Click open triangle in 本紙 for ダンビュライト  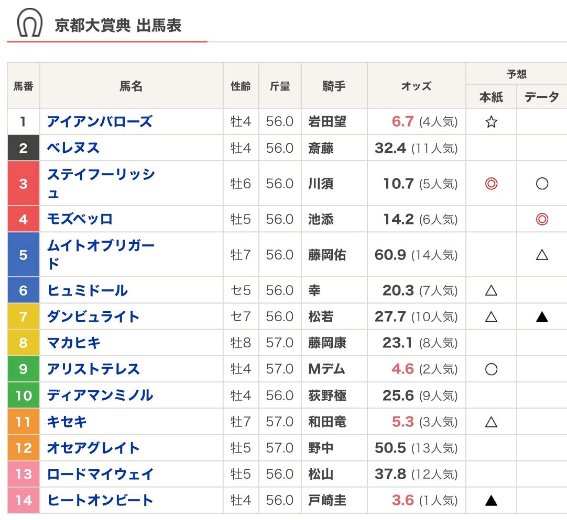[491, 316]
